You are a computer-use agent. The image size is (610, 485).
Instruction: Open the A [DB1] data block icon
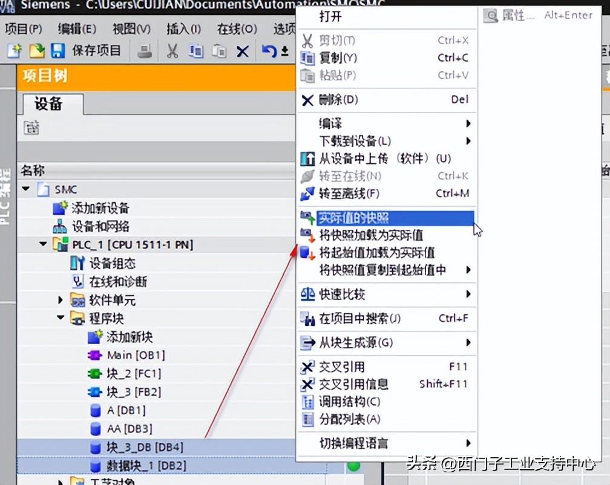click(x=96, y=410)
